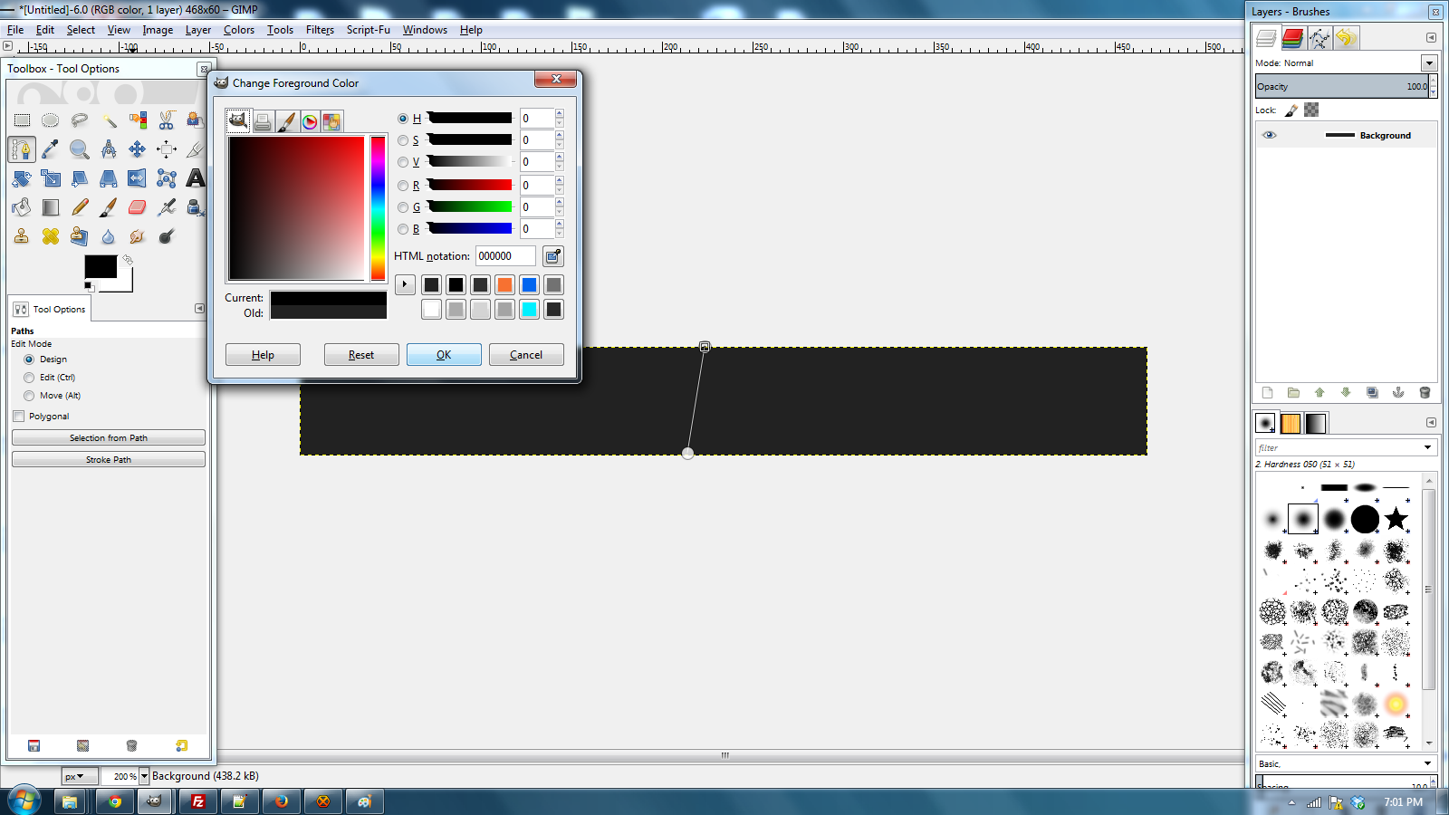
Task: Click Reset in color dialog
Action: [361, 355]
